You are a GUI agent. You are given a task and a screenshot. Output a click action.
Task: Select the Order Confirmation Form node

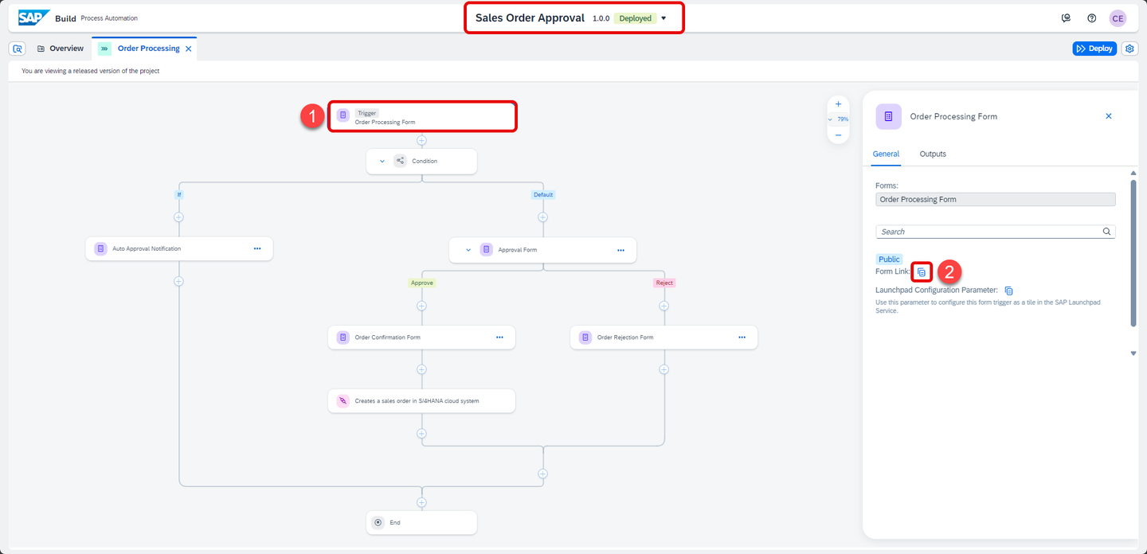coord(421,337)
